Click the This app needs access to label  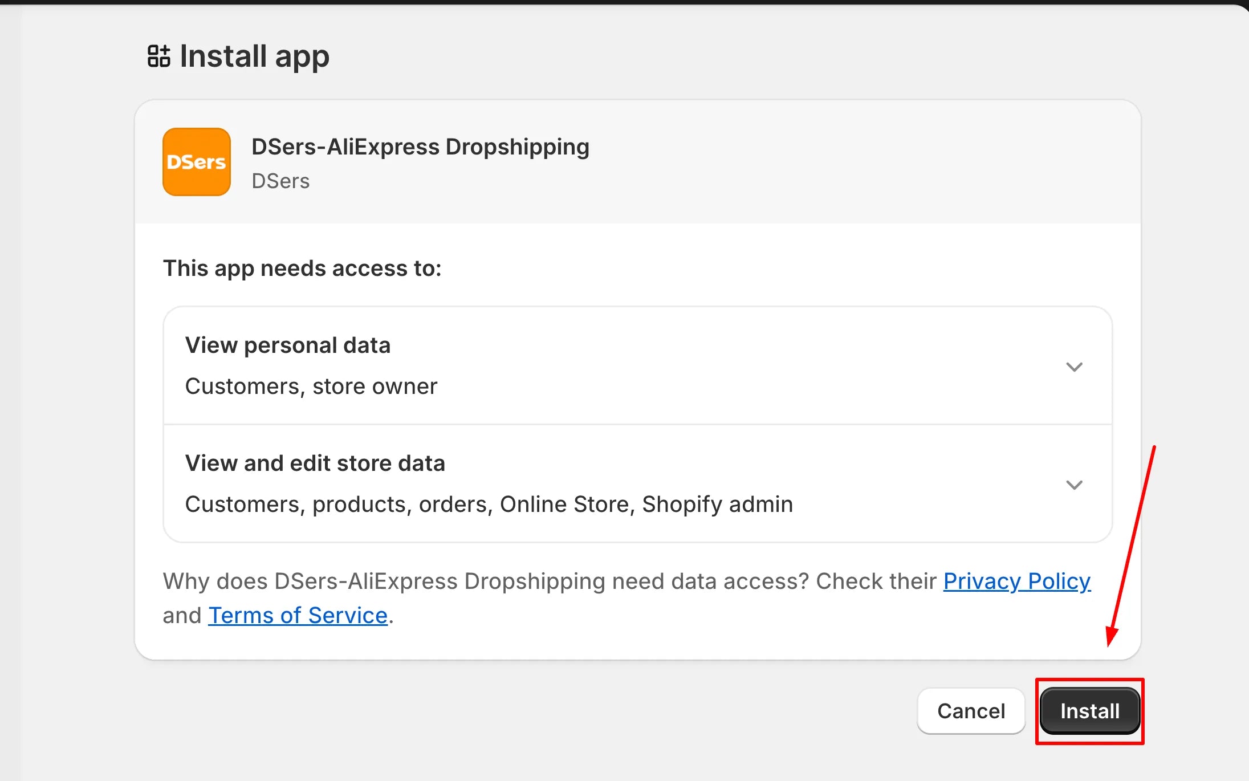(302, 268)
